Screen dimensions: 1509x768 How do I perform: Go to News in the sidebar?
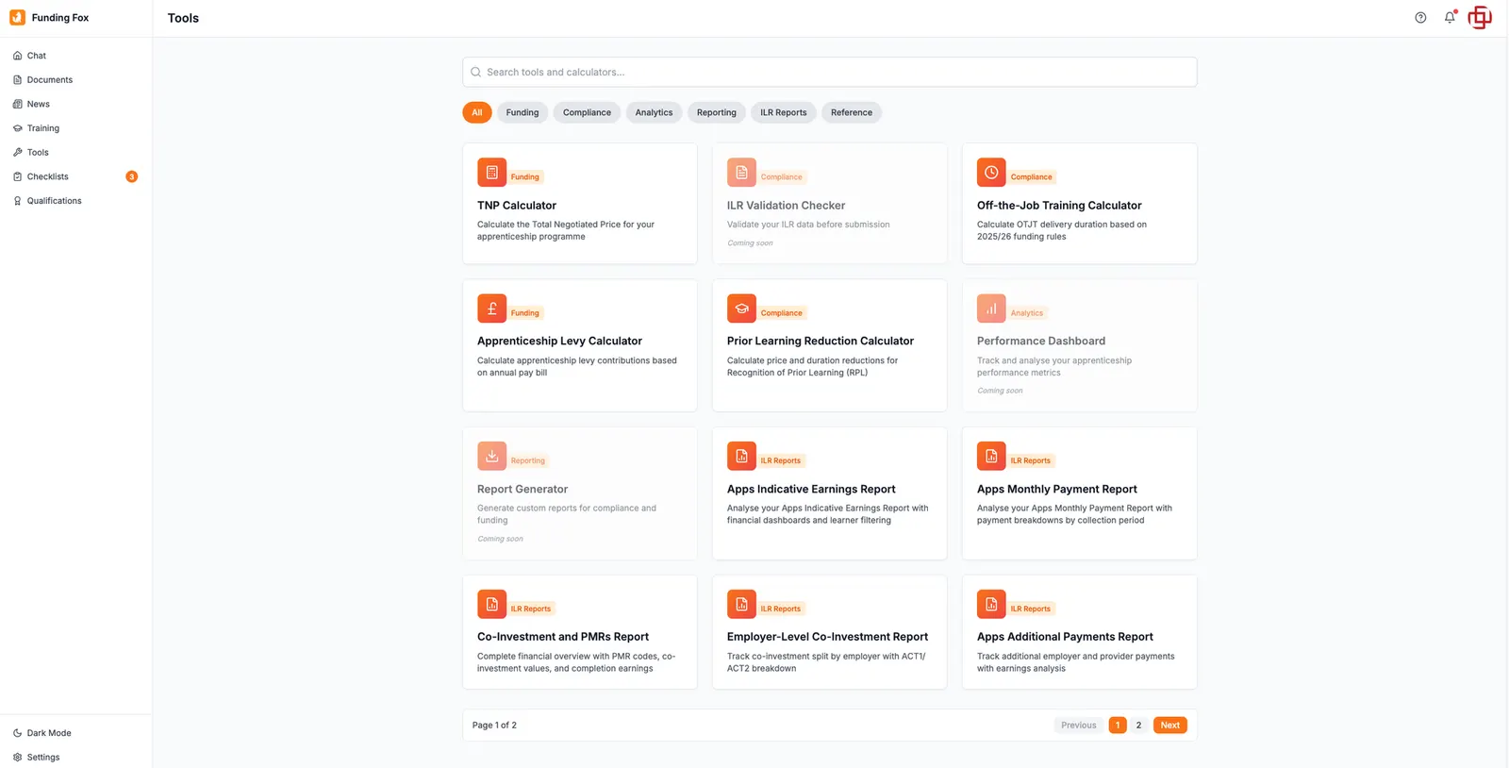click(75, 104)
